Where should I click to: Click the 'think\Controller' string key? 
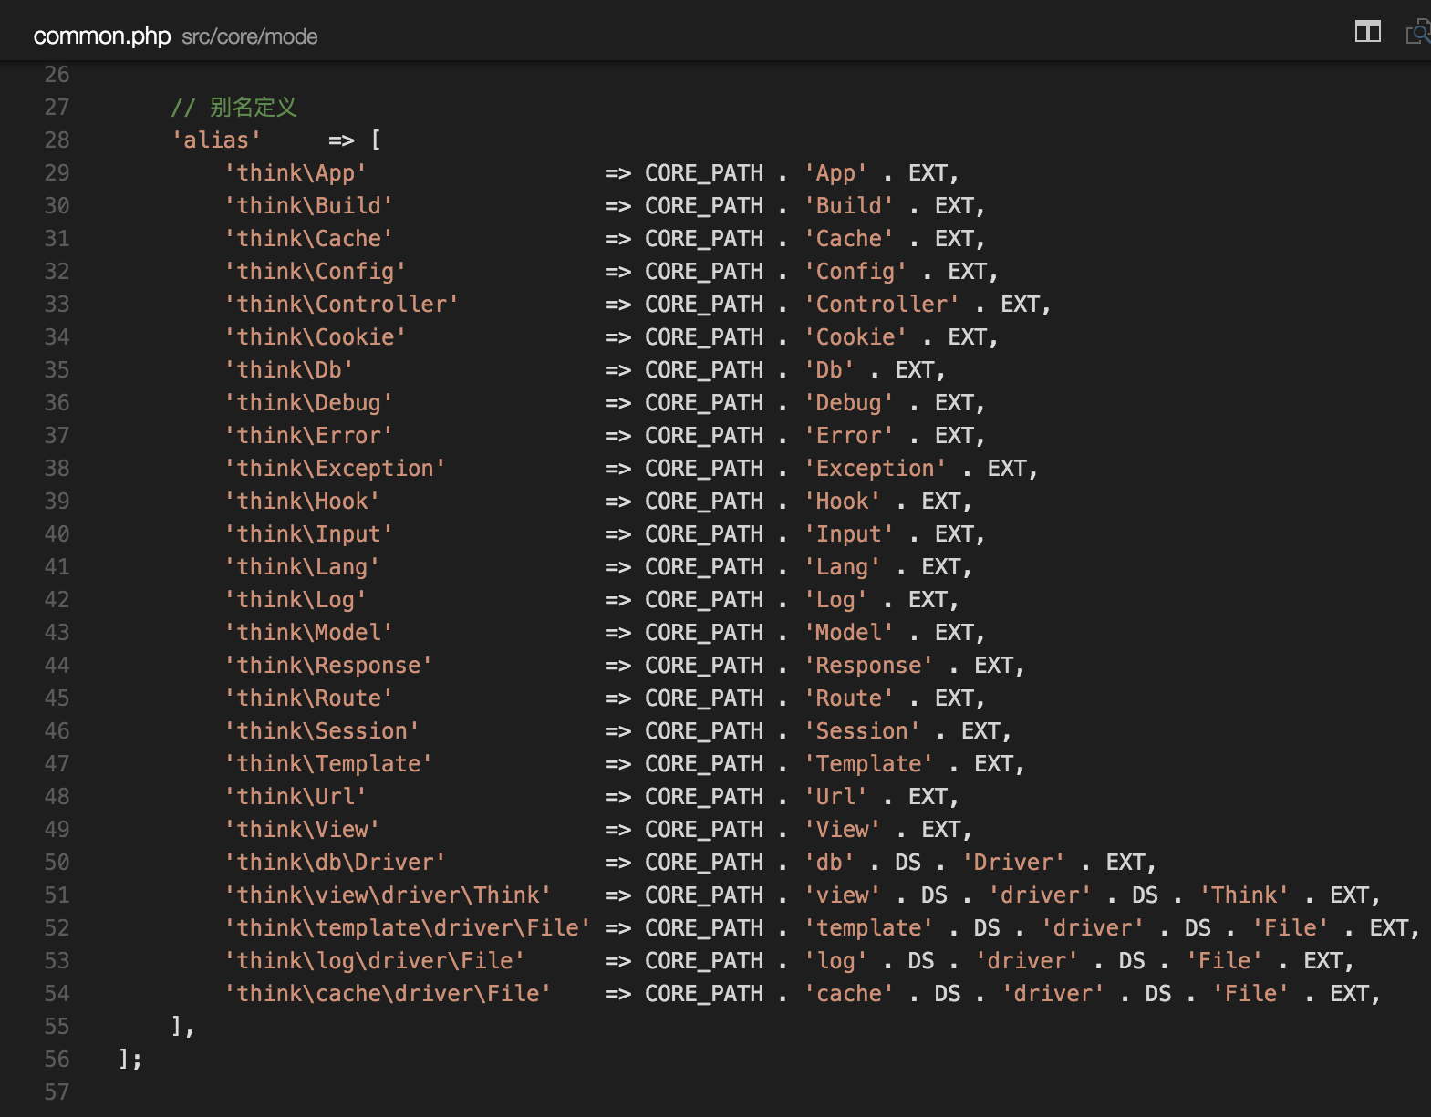click(x=341, y=304)
